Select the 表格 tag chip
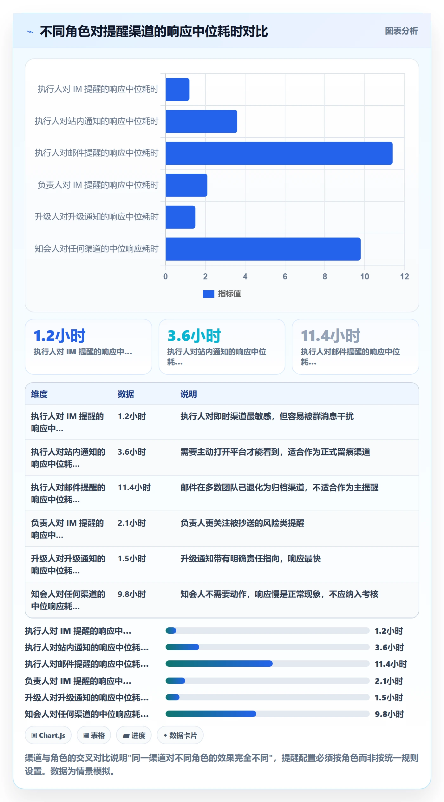This screenshot has height=802, width=444. [x=94, y=735]
